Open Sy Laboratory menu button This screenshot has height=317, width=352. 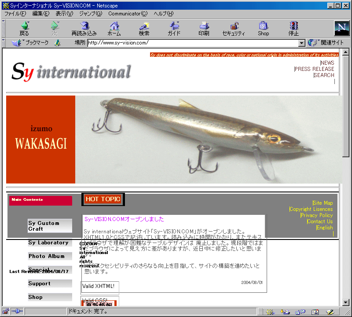coord(50,243)
